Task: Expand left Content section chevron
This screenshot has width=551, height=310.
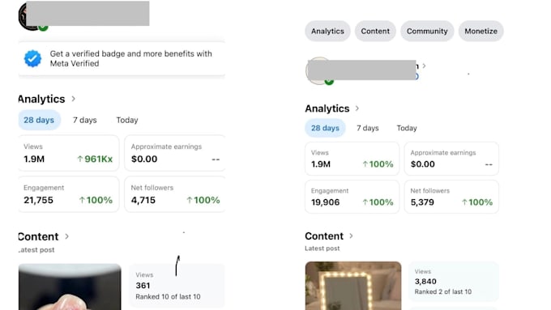Action: (x=66, y=236)
